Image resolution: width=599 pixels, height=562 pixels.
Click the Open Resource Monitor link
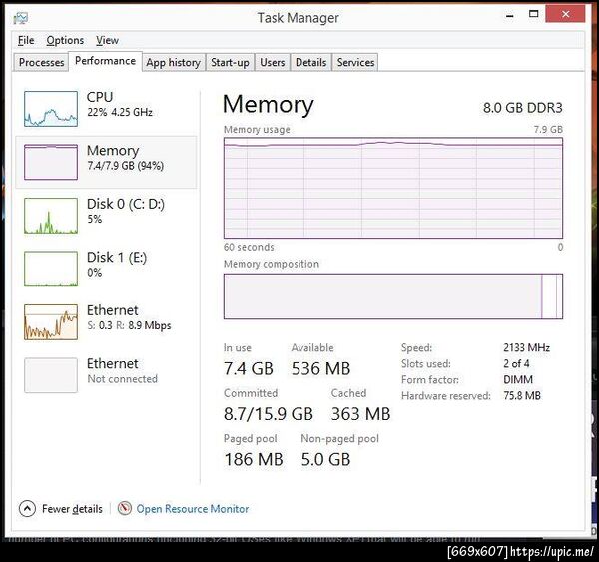coord(193,509)
